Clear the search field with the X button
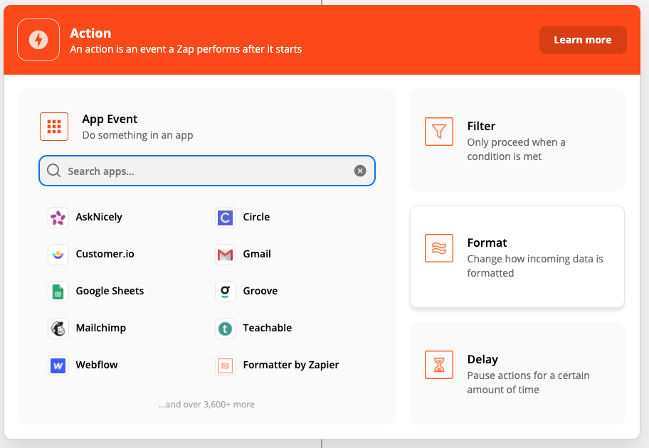The image size is (649, 448). [360, 171]
